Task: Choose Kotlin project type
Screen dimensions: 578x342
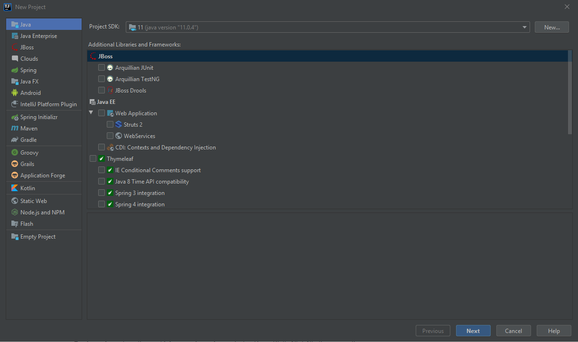Action: (x=44, y=188)
